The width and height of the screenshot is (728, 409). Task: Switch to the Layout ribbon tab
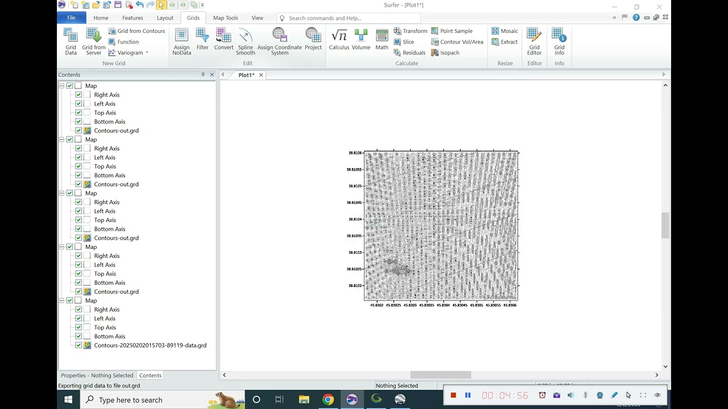[165, 18]
